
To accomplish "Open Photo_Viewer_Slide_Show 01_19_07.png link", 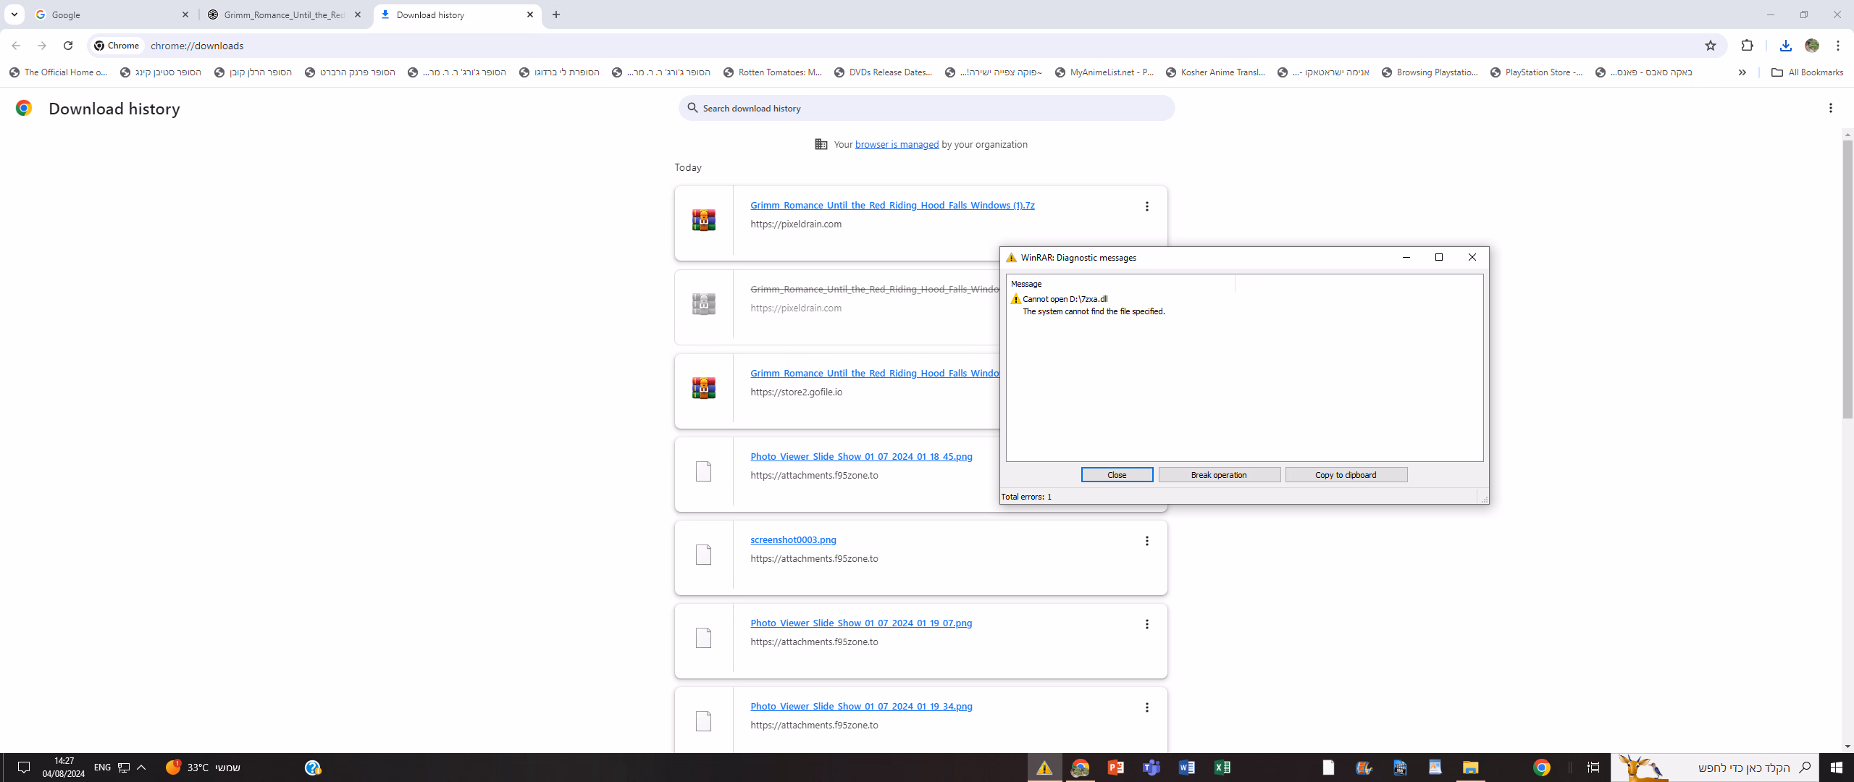I will [861, 623].
